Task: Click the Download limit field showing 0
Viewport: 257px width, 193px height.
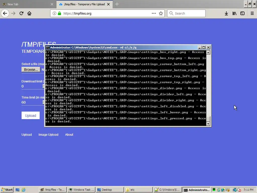Action: [x=32, y=86]
